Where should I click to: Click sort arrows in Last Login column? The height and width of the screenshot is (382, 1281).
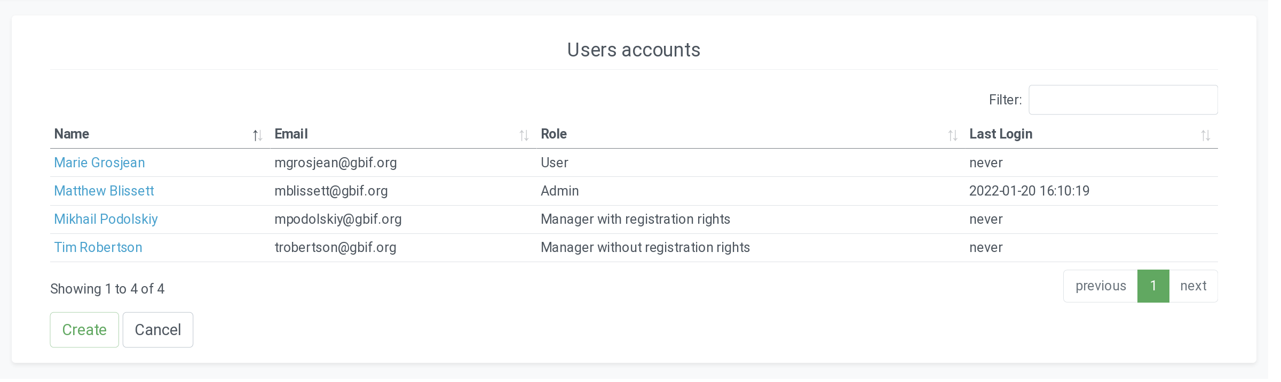coord(1205,135)
